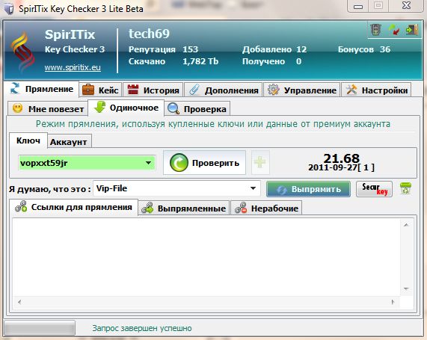Click the green recycle bin icon

pyautogui.click(x=405, y=188)
